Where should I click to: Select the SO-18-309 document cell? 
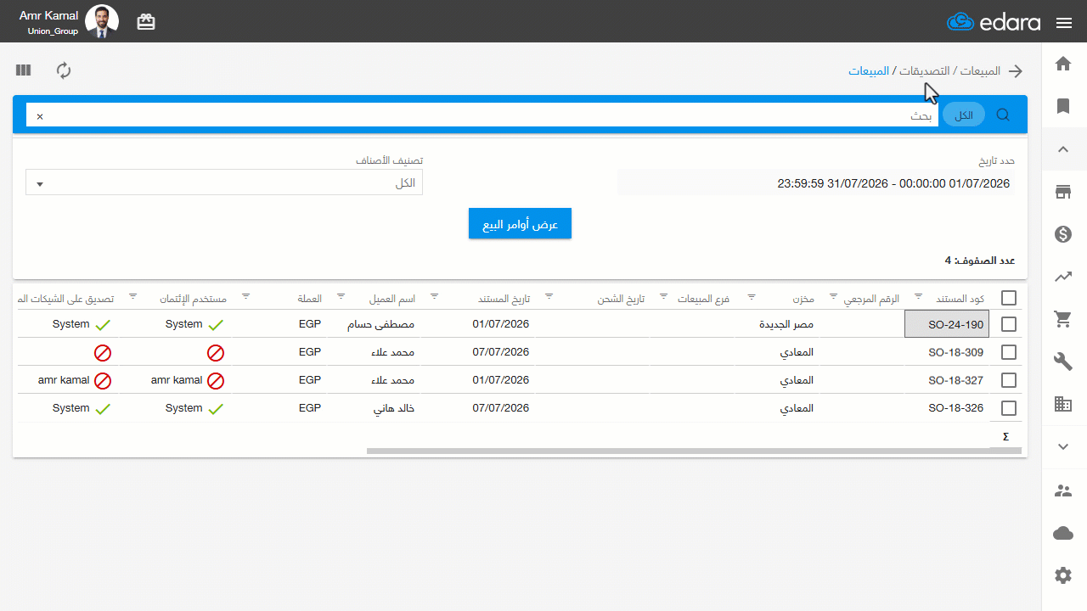pos(948,352)
